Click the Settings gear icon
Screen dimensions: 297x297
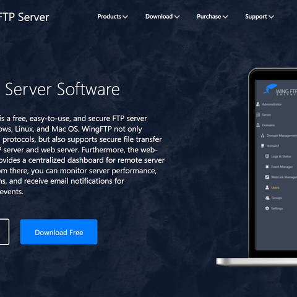click(x=267, y=208)
